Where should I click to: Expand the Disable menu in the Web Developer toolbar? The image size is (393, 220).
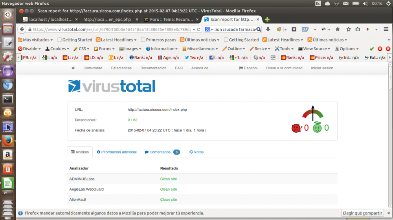coord(29,49)
